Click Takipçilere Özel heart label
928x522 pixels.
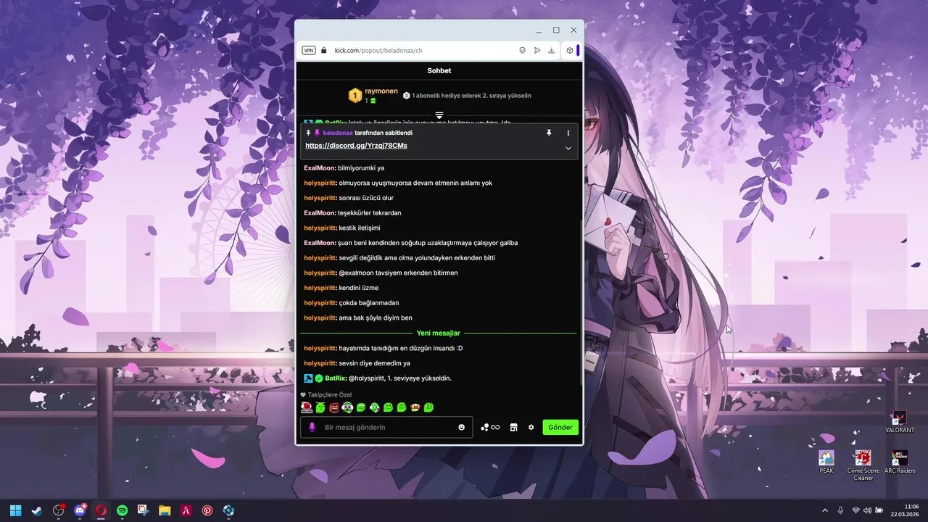326,394
